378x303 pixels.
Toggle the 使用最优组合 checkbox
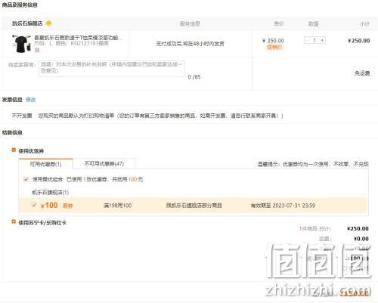click(x=26, y=179)
